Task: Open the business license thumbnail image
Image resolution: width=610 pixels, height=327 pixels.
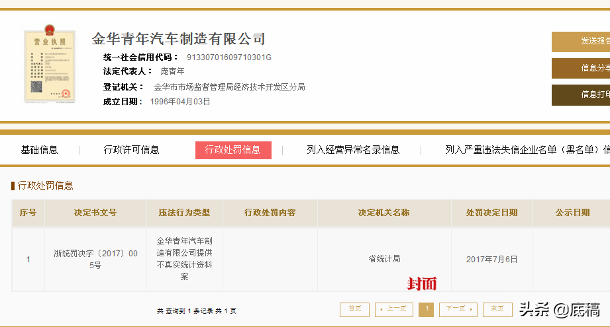Action: coord(50,63)
